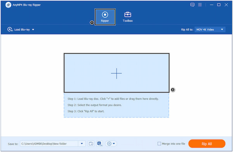233x152 pixels.
Task: Enable Merge into one file checkbox
Action: click(x=159, y=144)
